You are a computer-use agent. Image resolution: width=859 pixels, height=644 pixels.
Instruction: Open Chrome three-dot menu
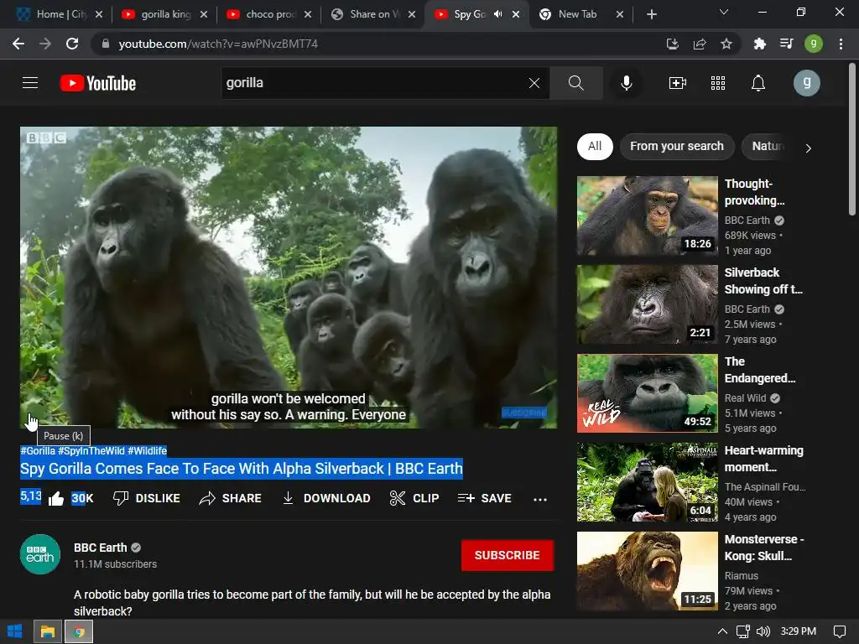pos(841,44)
